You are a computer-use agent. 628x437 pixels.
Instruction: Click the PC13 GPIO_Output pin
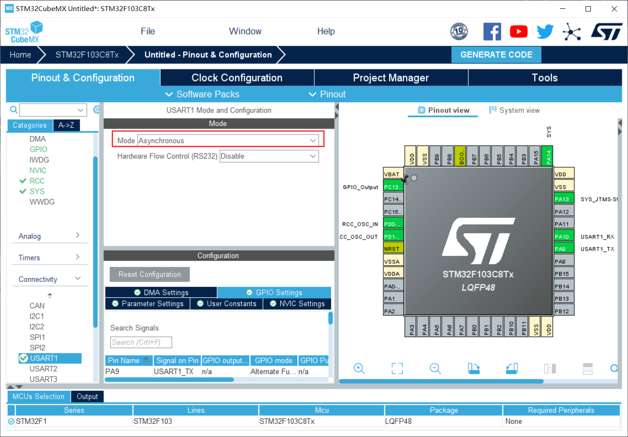click(393, 186)
